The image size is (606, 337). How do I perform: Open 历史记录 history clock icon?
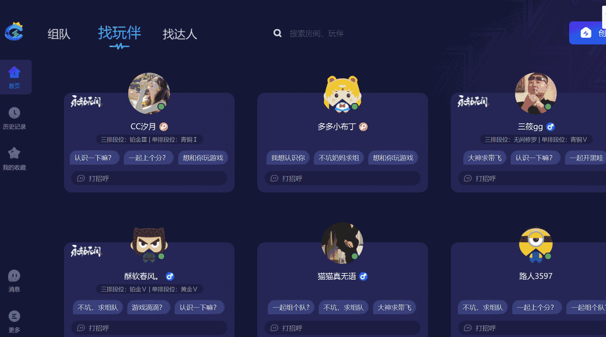coord(14,113)
